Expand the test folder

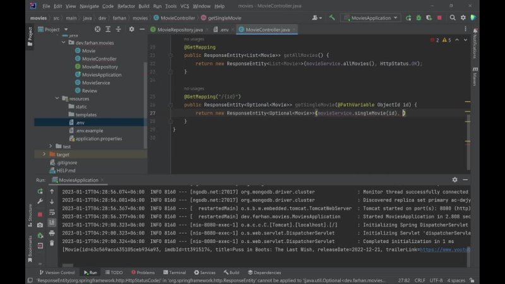50,146
